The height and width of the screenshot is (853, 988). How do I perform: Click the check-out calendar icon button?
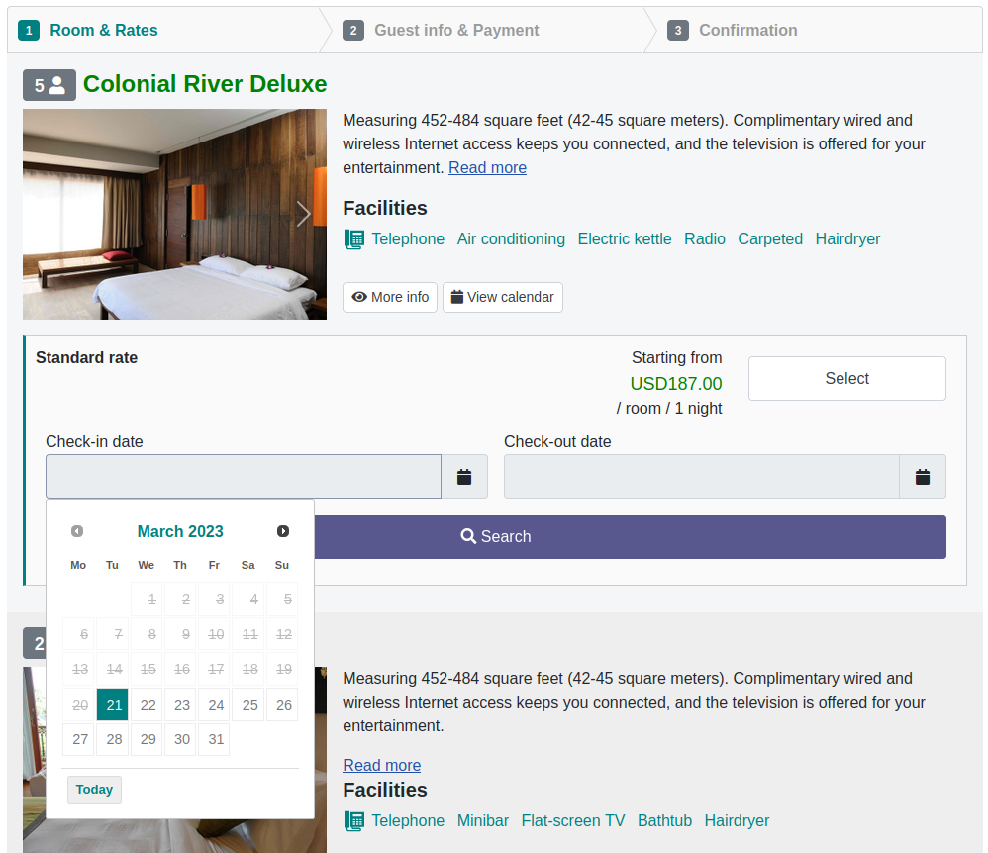(923, 477)
